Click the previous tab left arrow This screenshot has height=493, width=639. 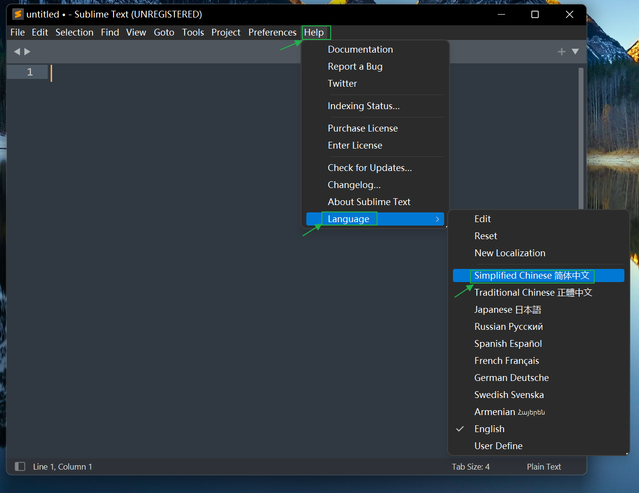tap(17, 52)
